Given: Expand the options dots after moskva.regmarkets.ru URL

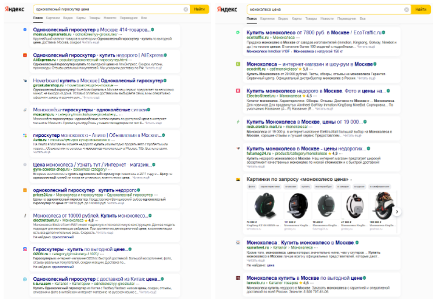Looking at the screenshot, I should (120, 34).
